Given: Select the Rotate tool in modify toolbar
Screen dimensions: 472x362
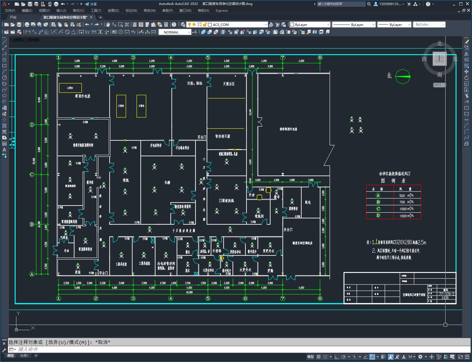Looking at the screenshot, I should (467, 78).
